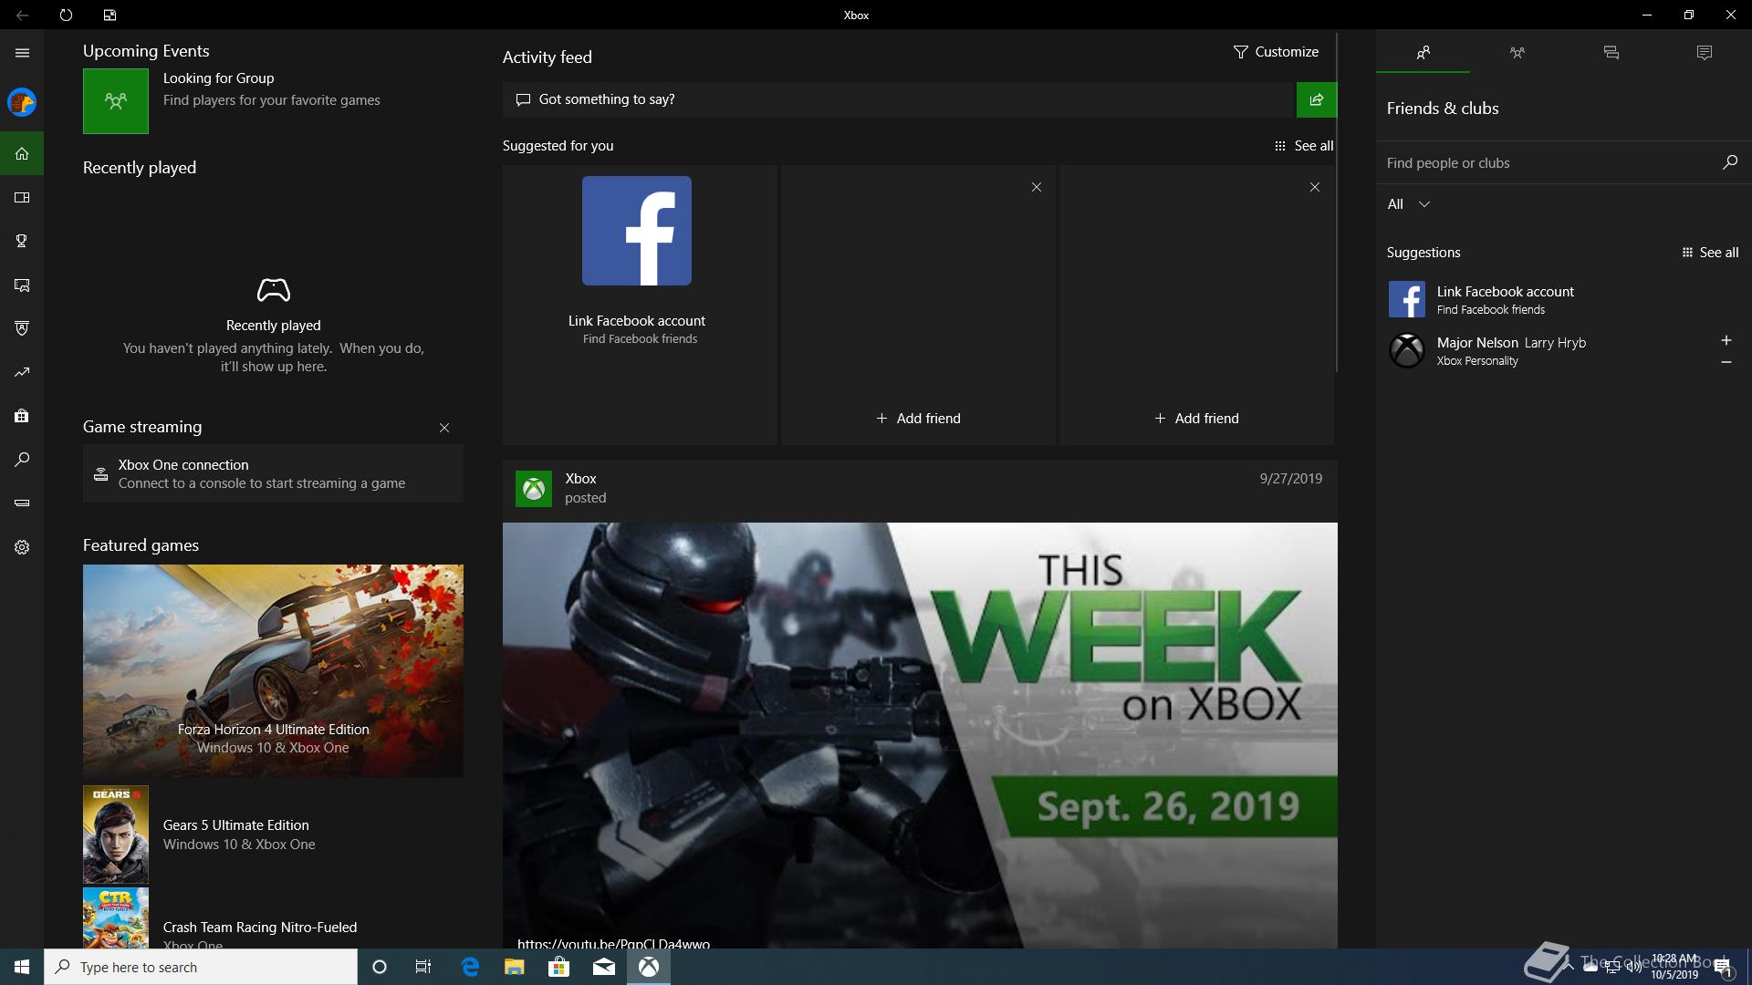Click See all beside Suggestions
The width and height of the screenshot is (1752, 985).
click(1710, 253)
